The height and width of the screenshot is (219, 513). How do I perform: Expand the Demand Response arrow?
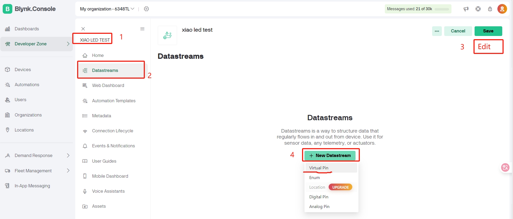(x=68, y=155)
